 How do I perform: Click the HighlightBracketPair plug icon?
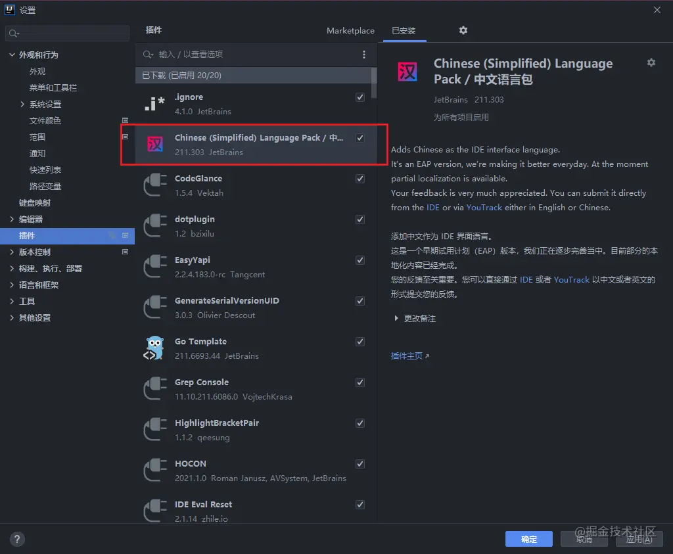(155, 430)
